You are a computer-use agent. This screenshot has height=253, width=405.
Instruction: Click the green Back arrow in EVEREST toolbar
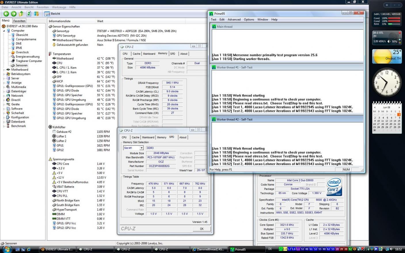(6, 14)
